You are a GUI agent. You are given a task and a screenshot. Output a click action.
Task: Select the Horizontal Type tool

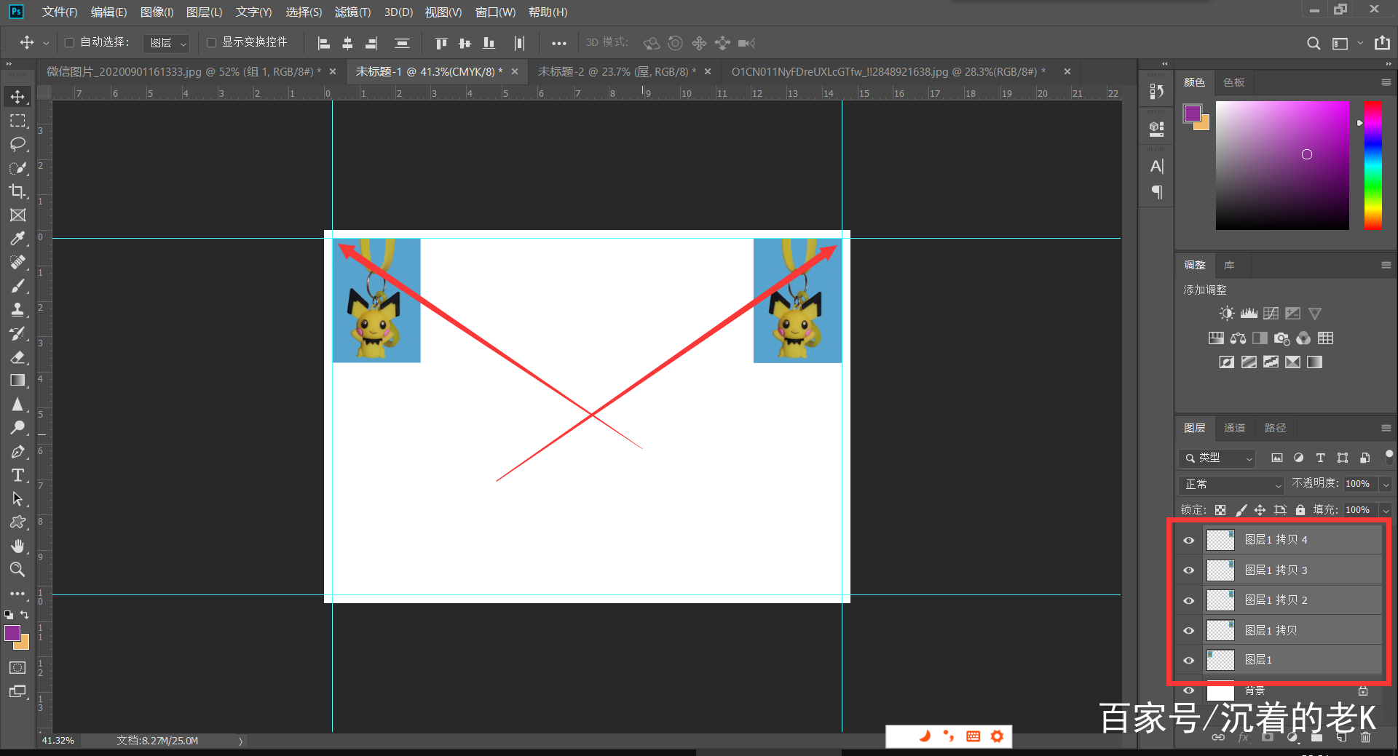17,476
